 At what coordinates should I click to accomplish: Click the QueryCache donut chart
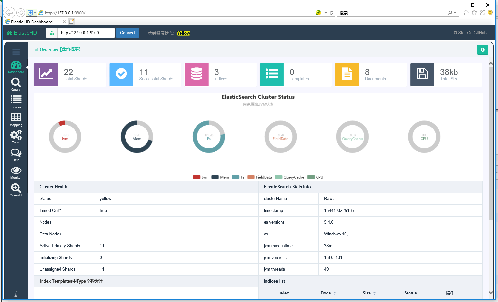coord(352,137)
